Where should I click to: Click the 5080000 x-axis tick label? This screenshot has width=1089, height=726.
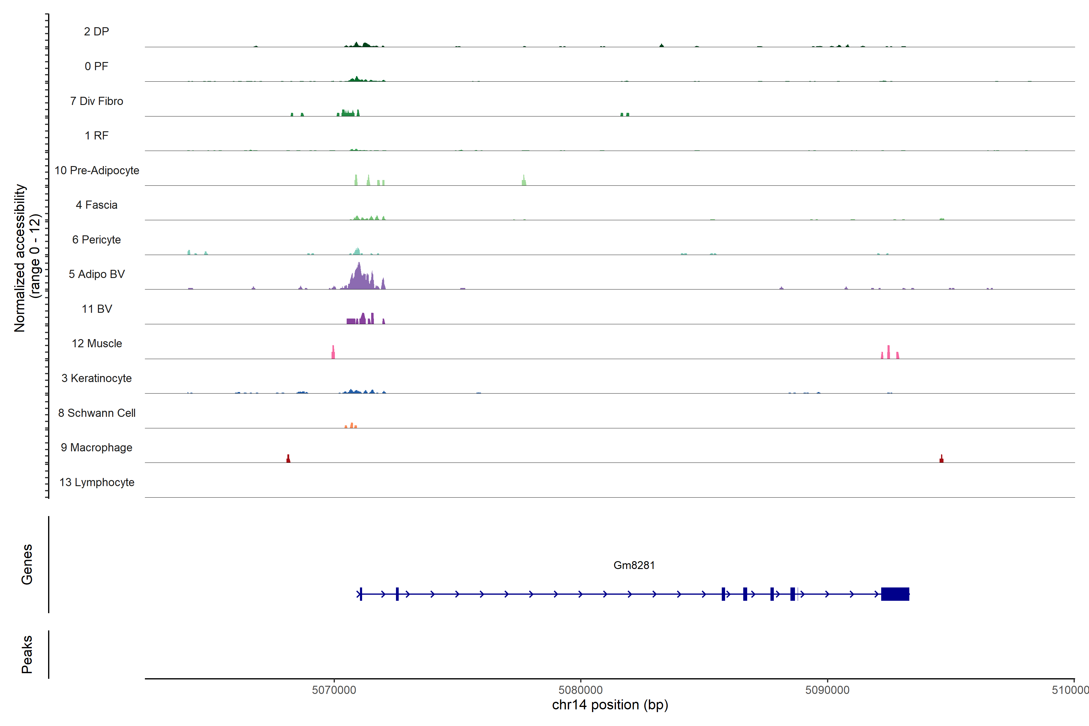pos(580,690)
